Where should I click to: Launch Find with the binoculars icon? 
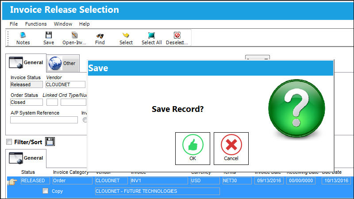[x=100, y=38]
